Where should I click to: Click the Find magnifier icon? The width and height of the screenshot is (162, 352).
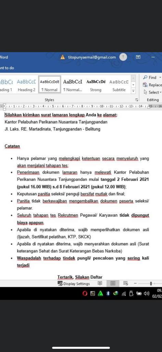click(x=145, y=77)
